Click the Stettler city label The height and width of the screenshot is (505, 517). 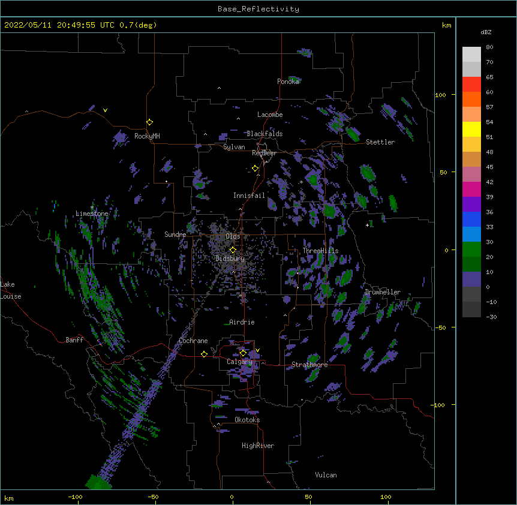click(x=380, y=142)
